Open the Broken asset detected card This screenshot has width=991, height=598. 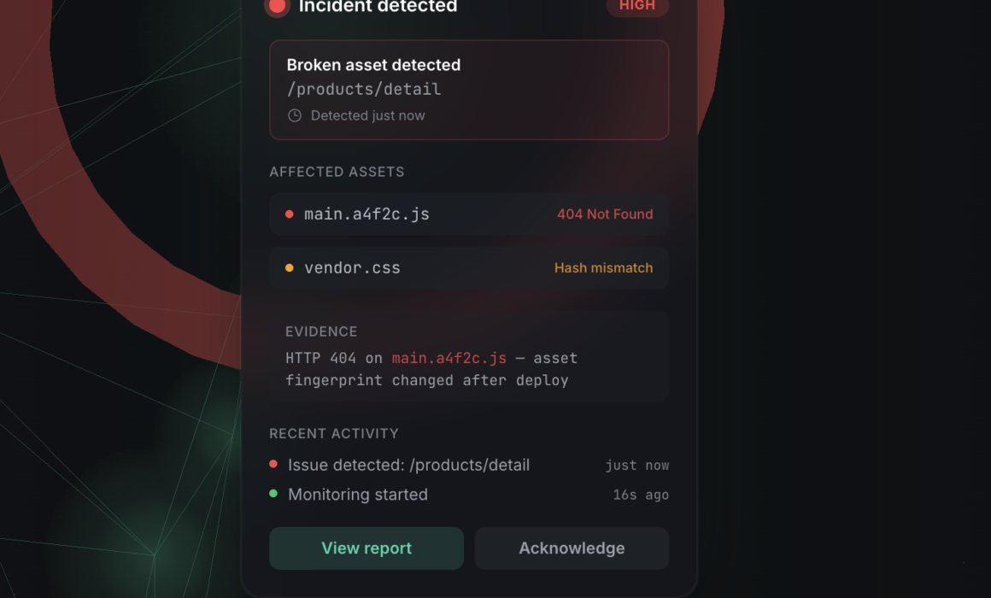coord(469,90)
